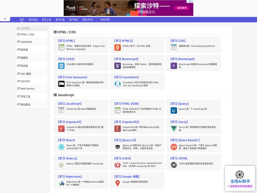Click the JavaScript tutorial page icon
This screenshot has width=257, height=193.
[61, 110]
